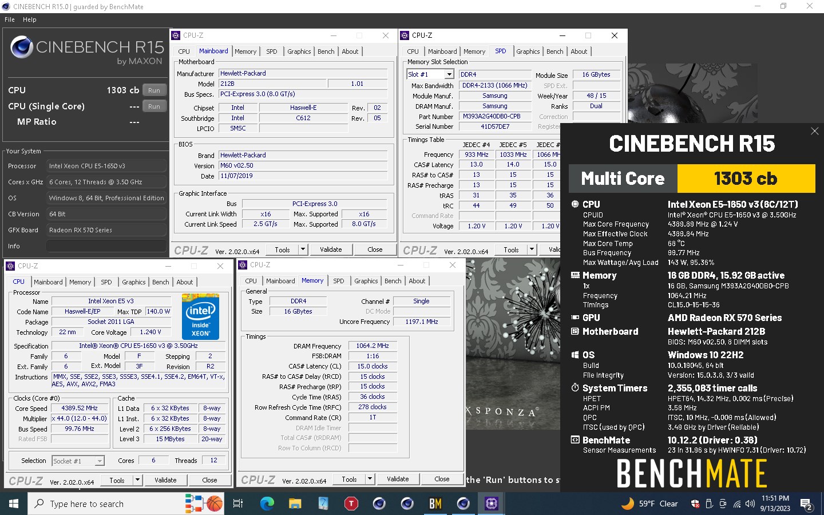Click Validate in CPU window

(165, 480)
